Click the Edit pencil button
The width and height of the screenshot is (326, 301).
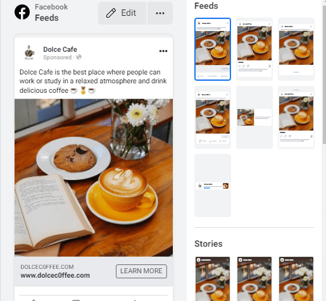click(122, 13)
